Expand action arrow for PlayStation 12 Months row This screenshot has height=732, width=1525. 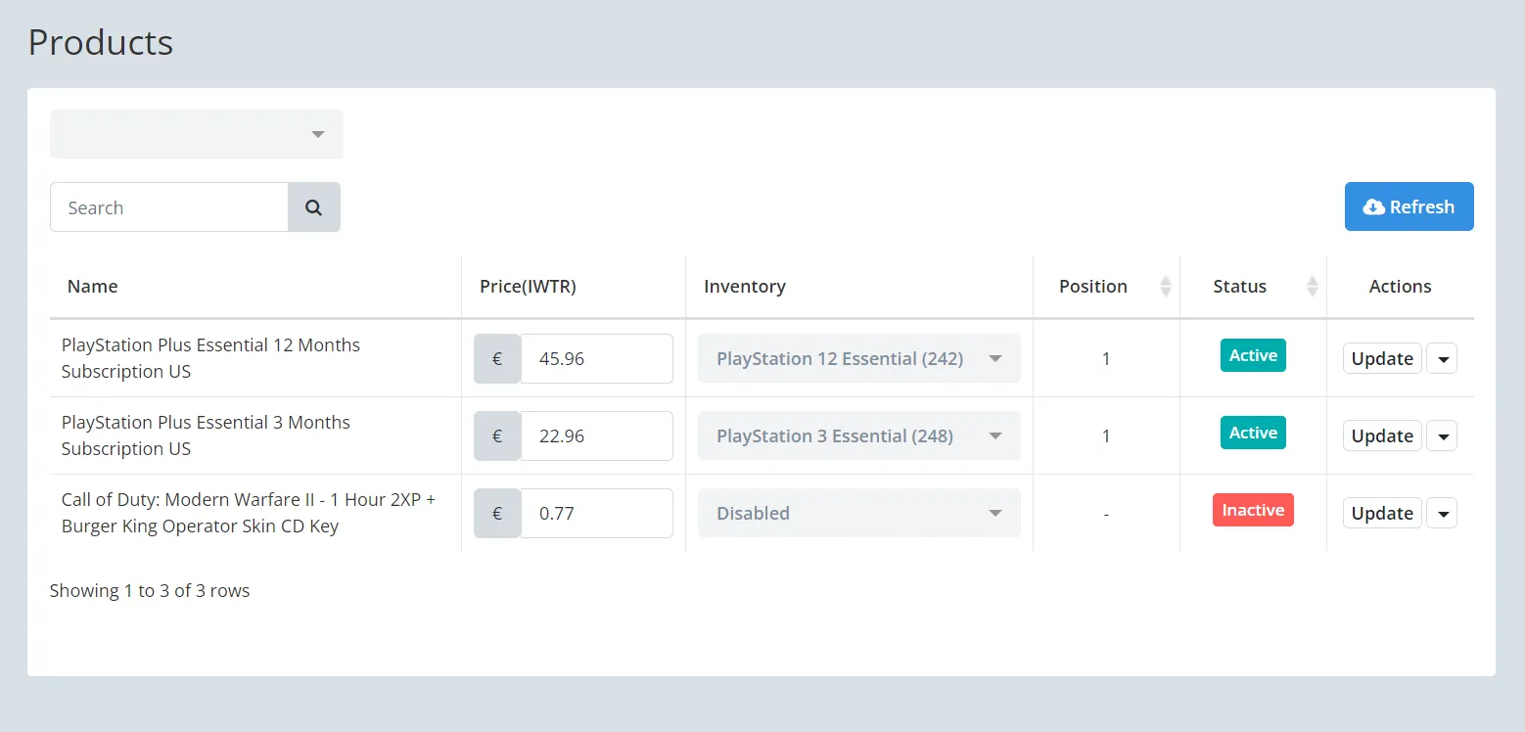(1442, 358)
